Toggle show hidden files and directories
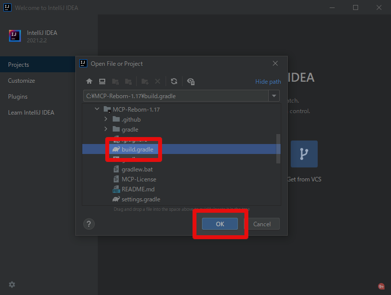The image size is (391, 295). pos(191,82)
